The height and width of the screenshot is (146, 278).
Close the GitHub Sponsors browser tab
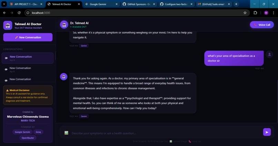pos(154,4)
